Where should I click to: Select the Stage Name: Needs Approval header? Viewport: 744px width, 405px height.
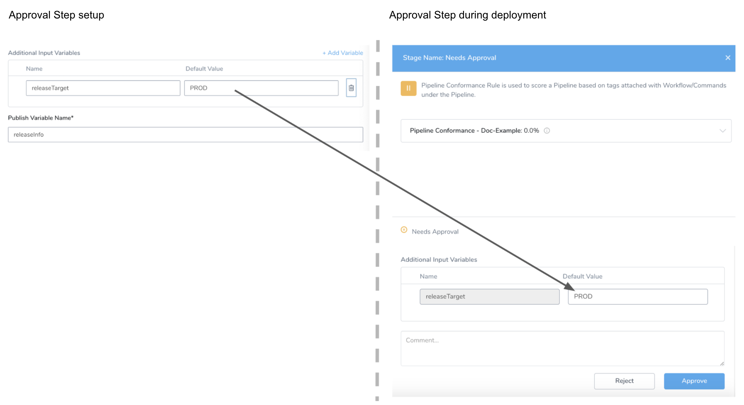coord(449,58)
